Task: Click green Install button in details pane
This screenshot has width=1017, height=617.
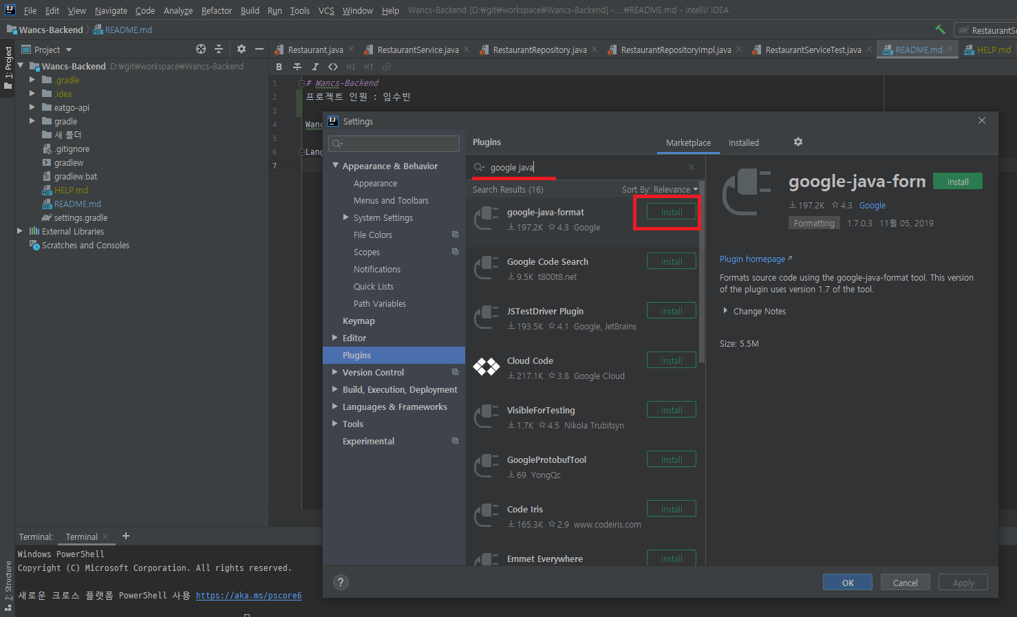Action: click(958, 182)
